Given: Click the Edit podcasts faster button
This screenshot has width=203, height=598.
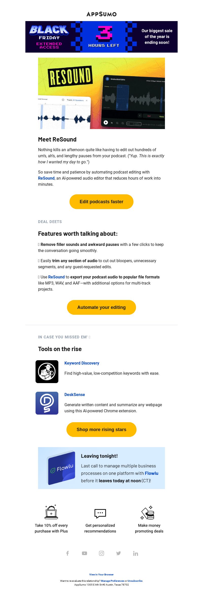Looking at the screenshot, I should pyautogui.click(x=101, y=202).
